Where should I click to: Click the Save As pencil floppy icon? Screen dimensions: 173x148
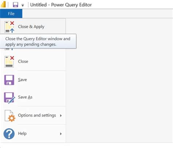click(x=9, y=98)
